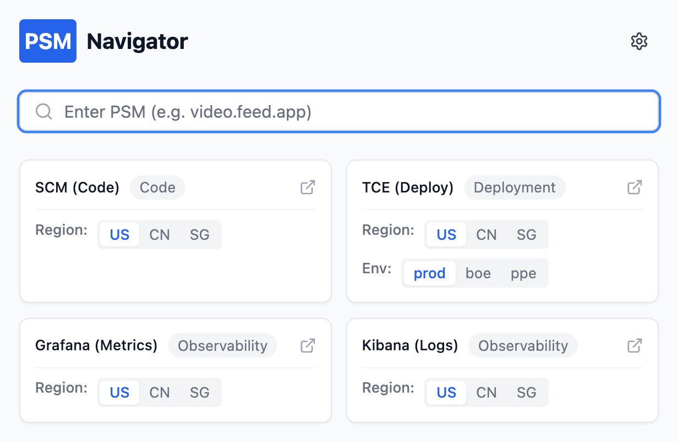Open Grafana (Metrics) external link icon

click(x=308, y=346)
